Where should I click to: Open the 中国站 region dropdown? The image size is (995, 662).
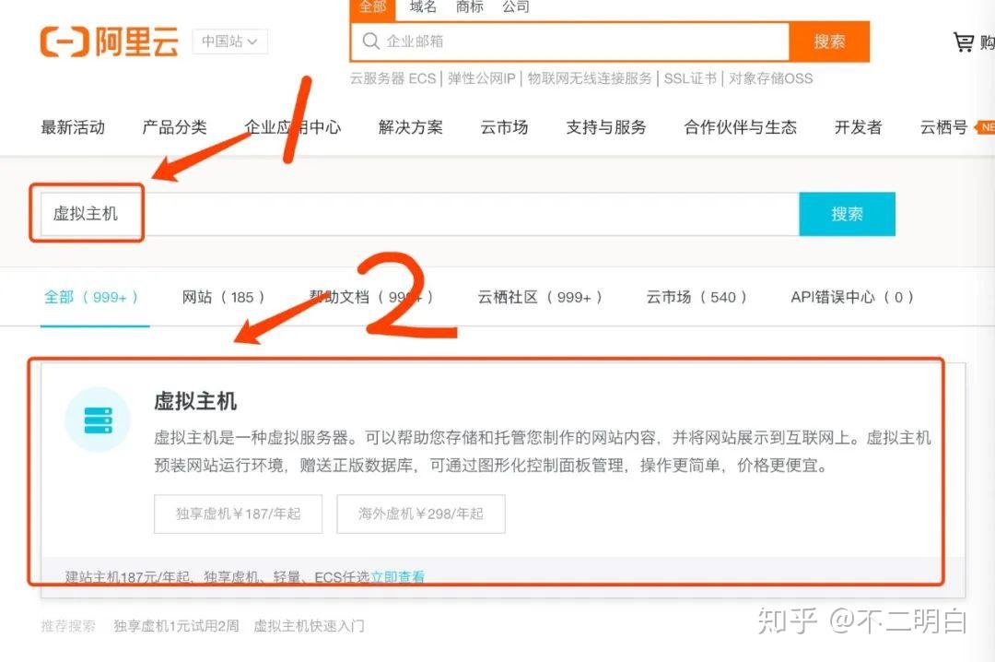229,41
